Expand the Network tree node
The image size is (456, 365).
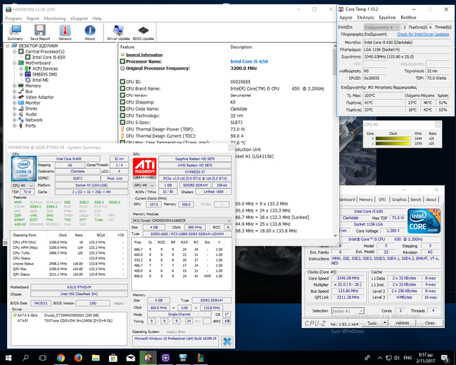point(14,120)
